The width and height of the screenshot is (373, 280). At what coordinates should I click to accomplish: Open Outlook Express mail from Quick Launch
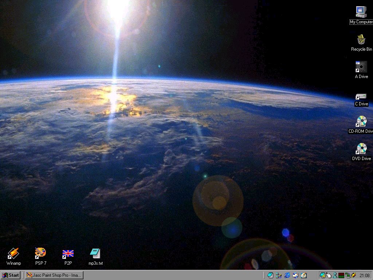coord(295,275)
